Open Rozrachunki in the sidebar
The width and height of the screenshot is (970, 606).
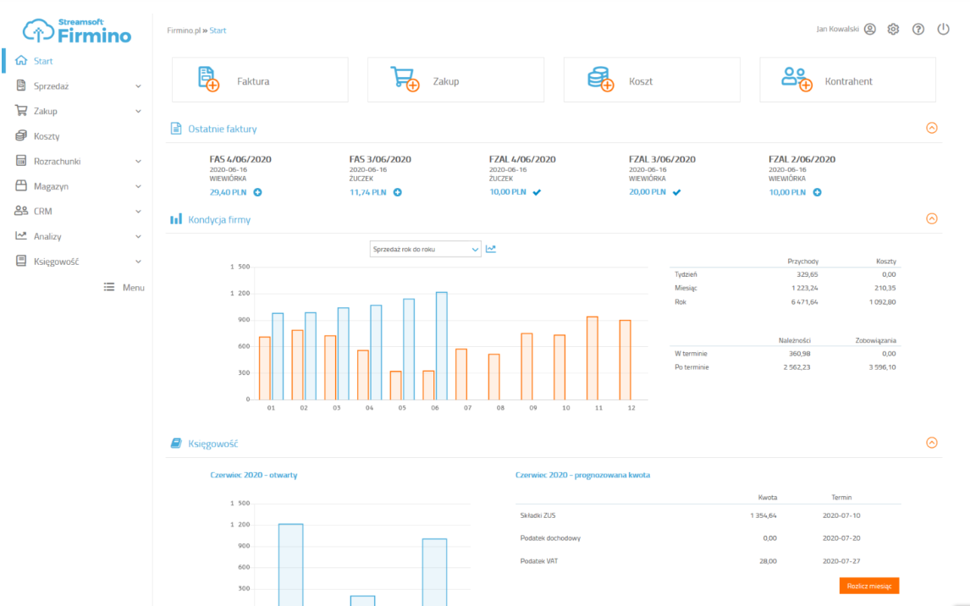coord(57,162)
